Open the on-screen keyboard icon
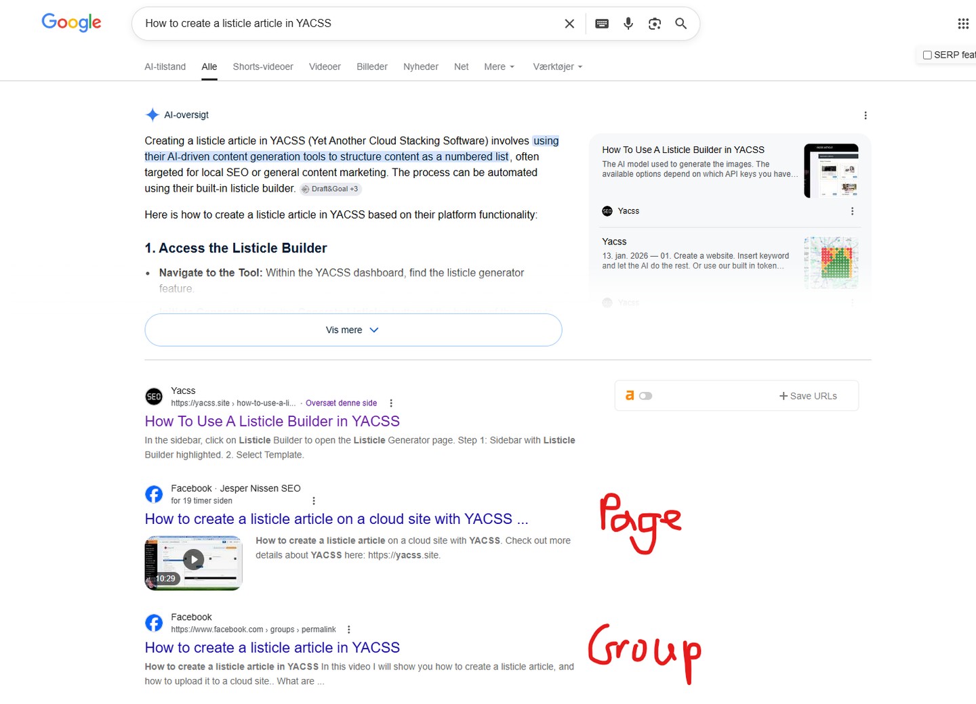976x704 pixels. coord(602,24)
